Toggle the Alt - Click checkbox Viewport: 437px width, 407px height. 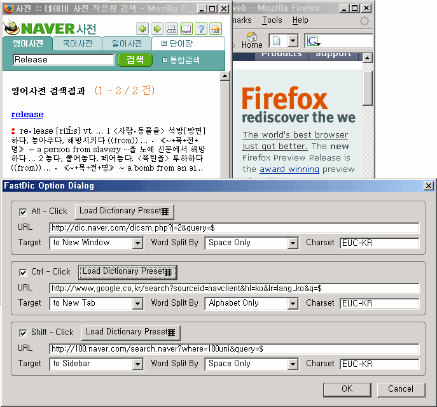(23, 212)
